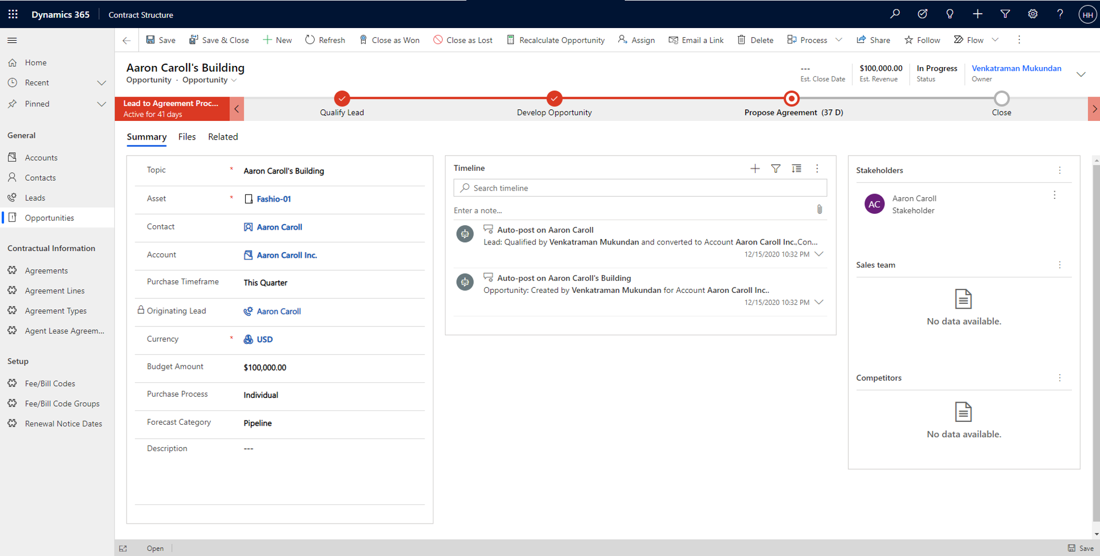Screen dimensions: 1100x556
Task: Add a timeline record with plus icon
Action: pyautogui.click(x=755, y=169)
